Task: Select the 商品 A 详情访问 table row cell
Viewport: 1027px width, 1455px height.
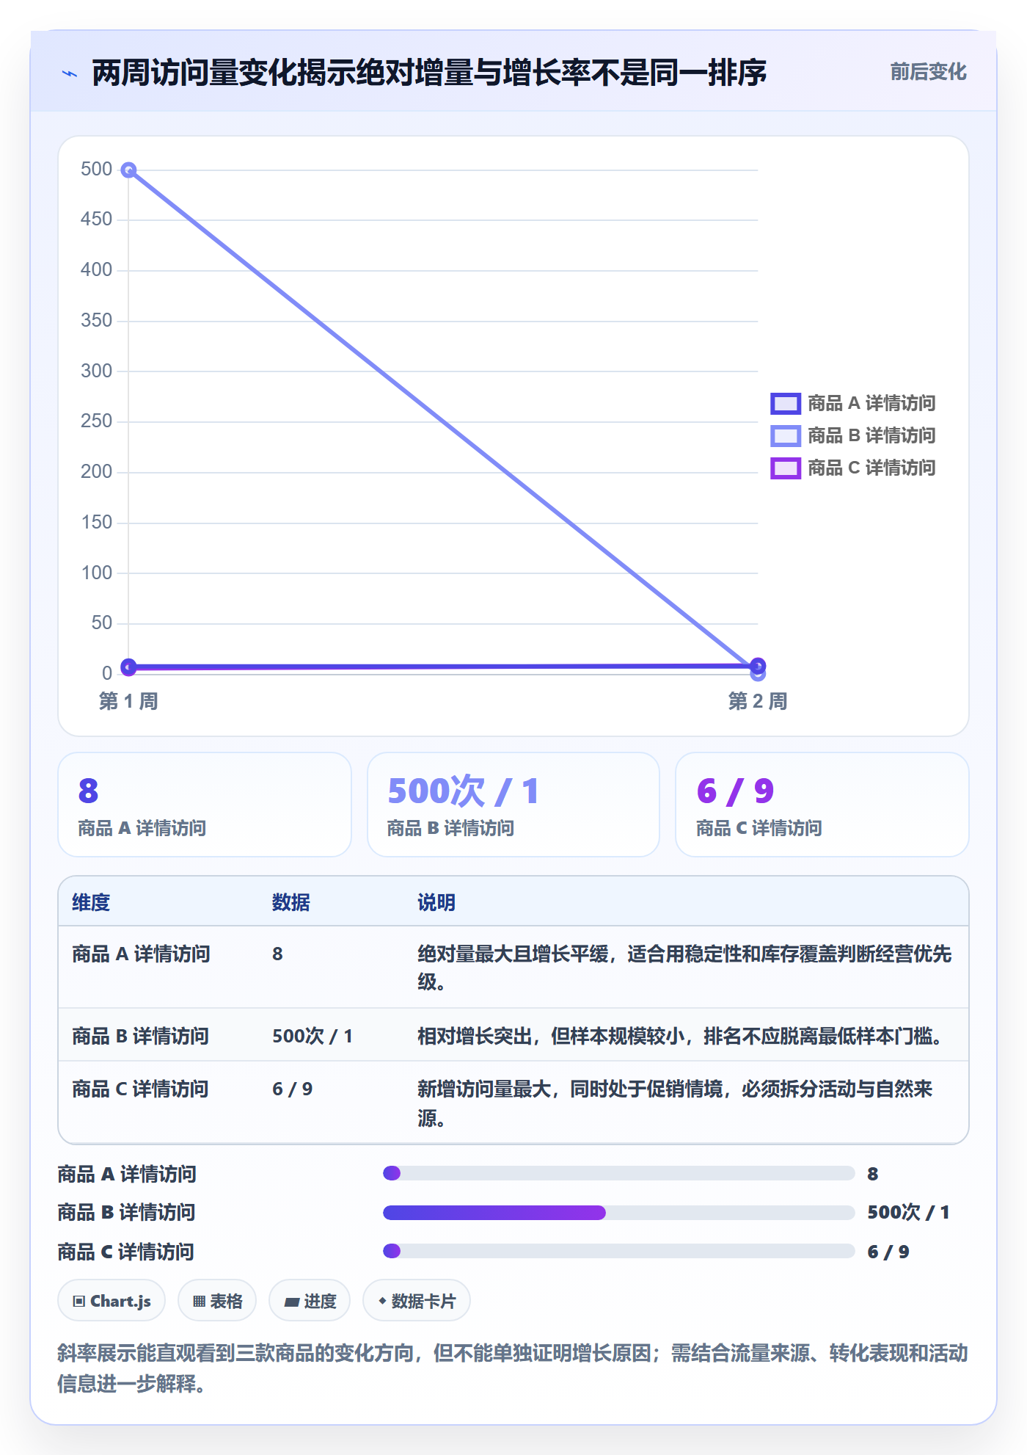Action: tap(141, 954)
